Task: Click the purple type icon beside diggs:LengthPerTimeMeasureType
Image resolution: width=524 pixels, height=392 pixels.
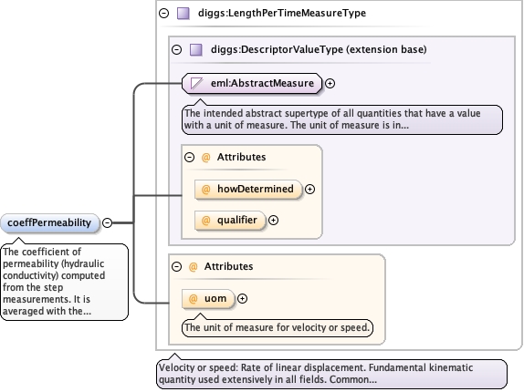Action: click(183, 14)
